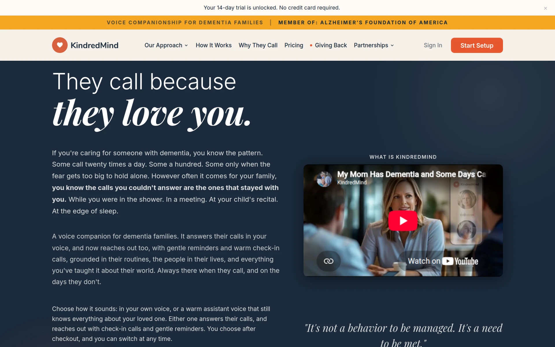The image size is (555, 347).
Task: Expand the Our Approach dropdown chevron
Action: pyautogui.click(x=186, y=45)
